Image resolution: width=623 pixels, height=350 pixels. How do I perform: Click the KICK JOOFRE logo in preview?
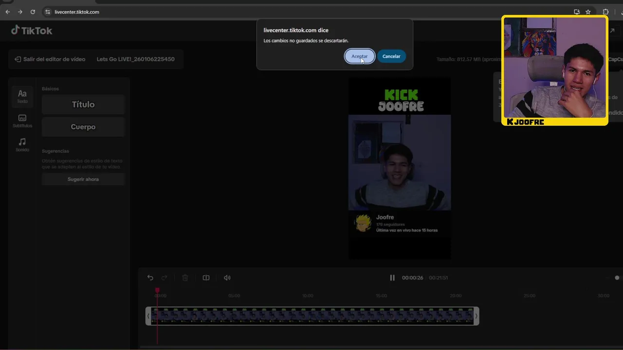[x=401, y=100]
